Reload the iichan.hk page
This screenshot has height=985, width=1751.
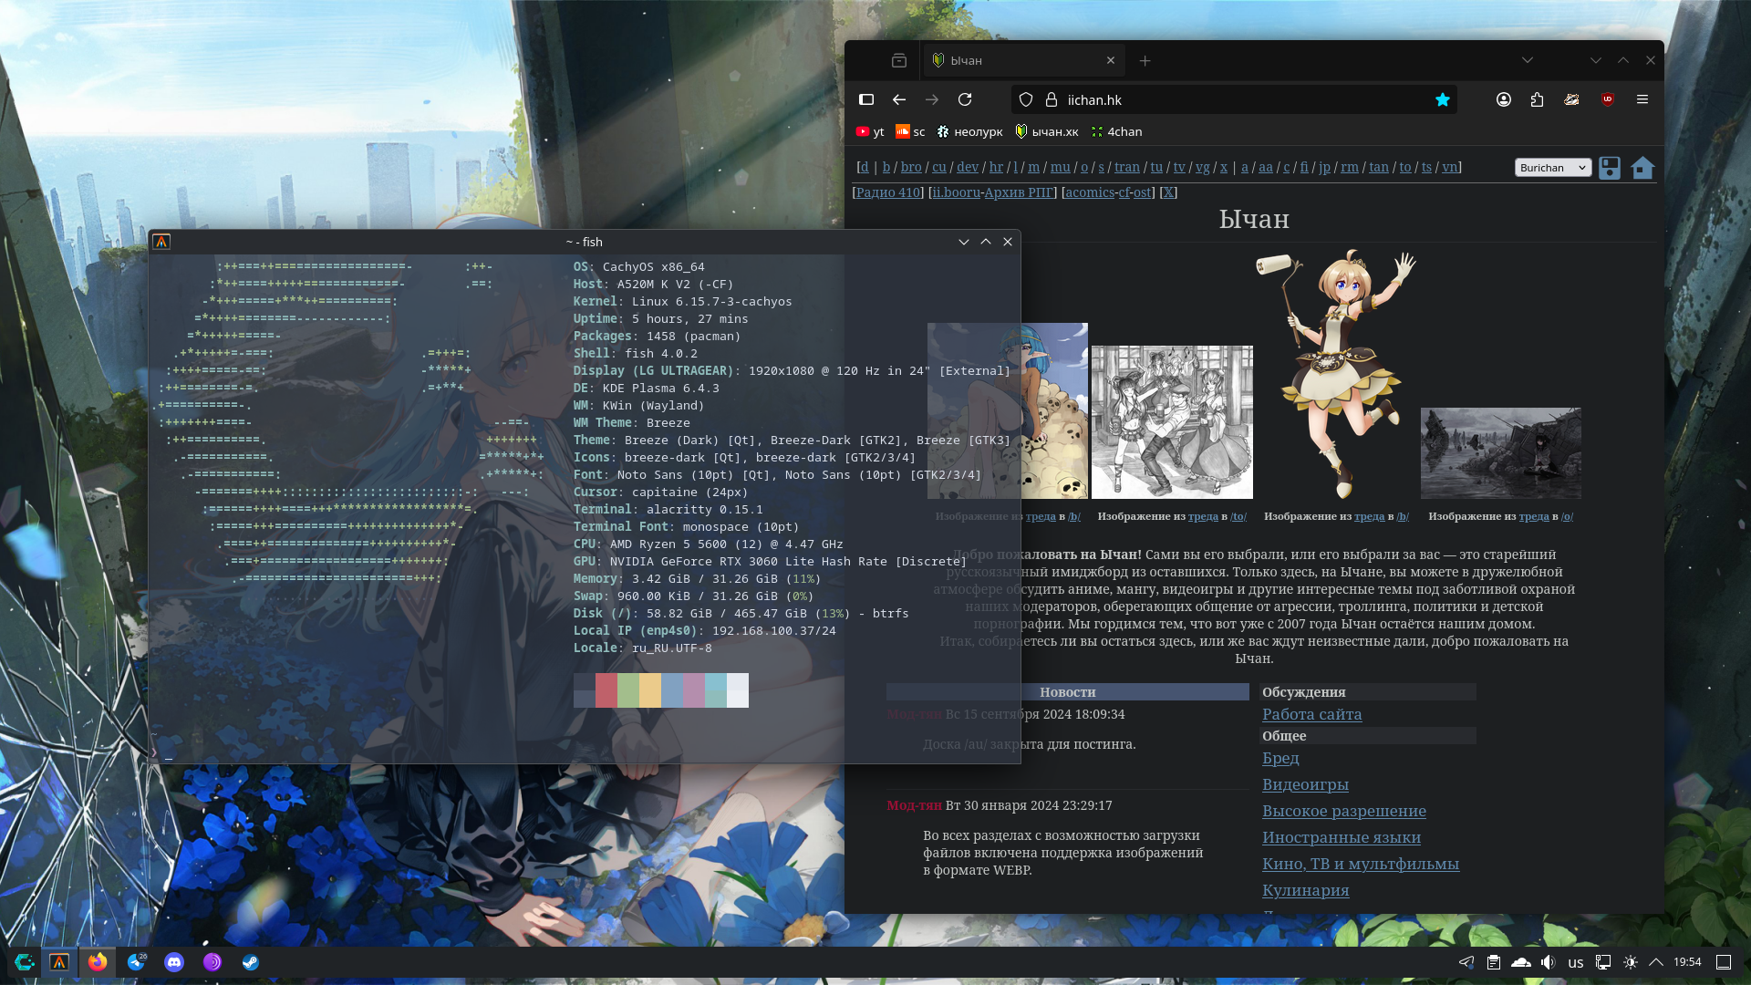pos(965,99)
